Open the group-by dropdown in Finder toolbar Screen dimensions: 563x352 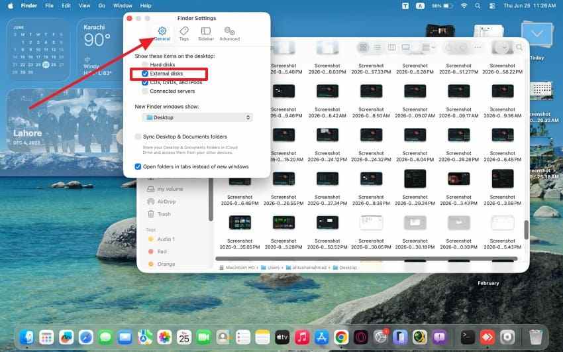[428, 47]
